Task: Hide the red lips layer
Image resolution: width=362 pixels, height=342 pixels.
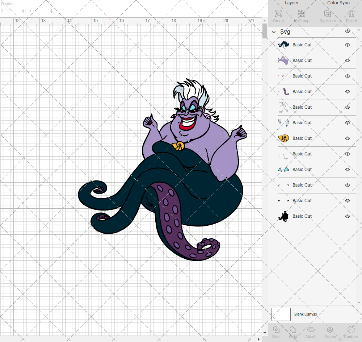Action: coord(348,76)
